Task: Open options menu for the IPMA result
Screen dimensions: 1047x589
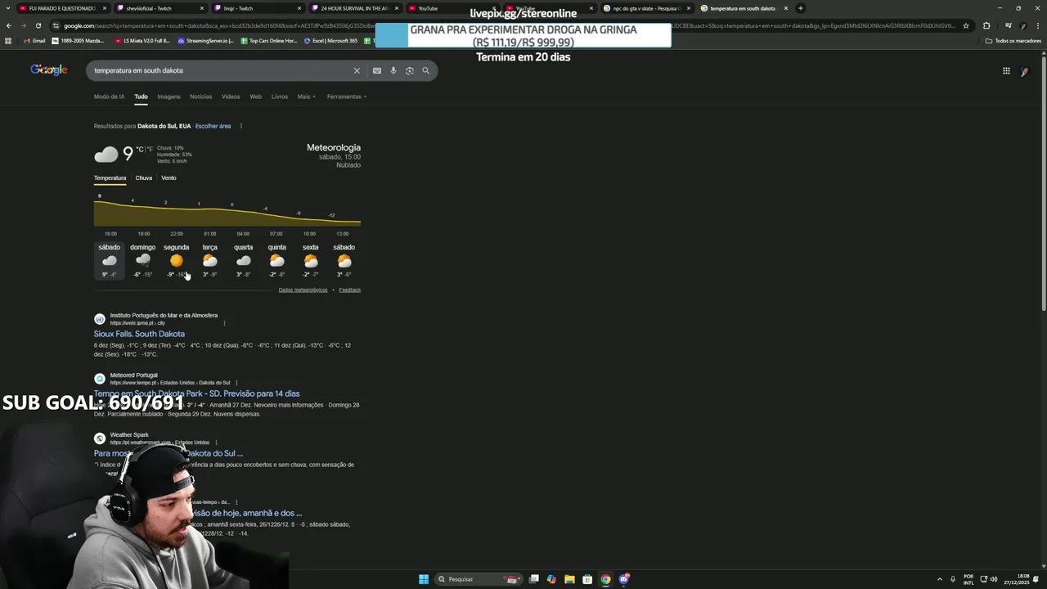Action: pos(224,323)
